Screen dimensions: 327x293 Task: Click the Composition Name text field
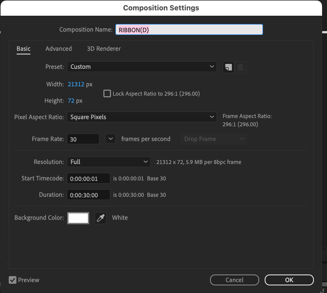pos(189,30)
